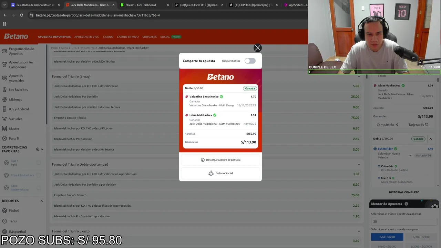441x248 pixels.
Task: Show Mentor de Apuestas info icon
Action: (x=406, y=204)
